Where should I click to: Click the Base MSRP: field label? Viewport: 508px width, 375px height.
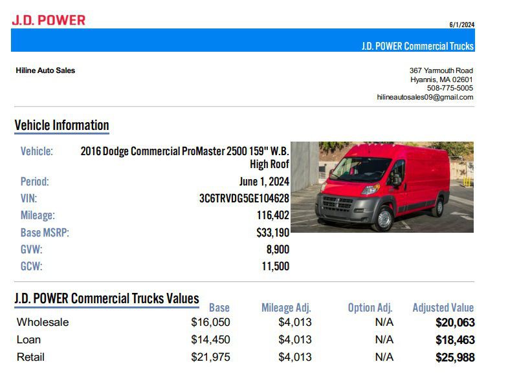pos(45,232)
